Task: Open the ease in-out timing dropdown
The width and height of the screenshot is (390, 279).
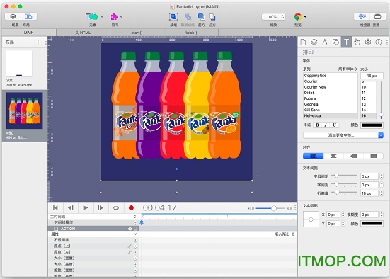Action: point(285,234)
